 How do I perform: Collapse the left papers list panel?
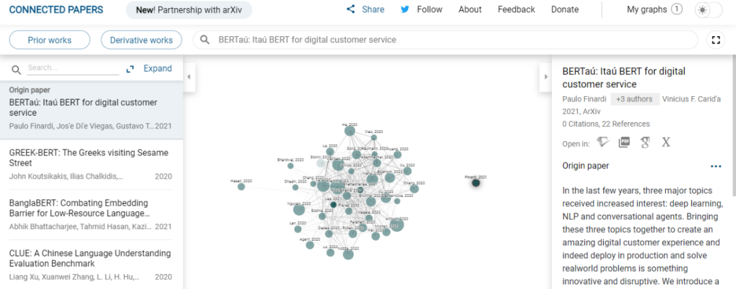pyautogui.click(x=189, y=76)
